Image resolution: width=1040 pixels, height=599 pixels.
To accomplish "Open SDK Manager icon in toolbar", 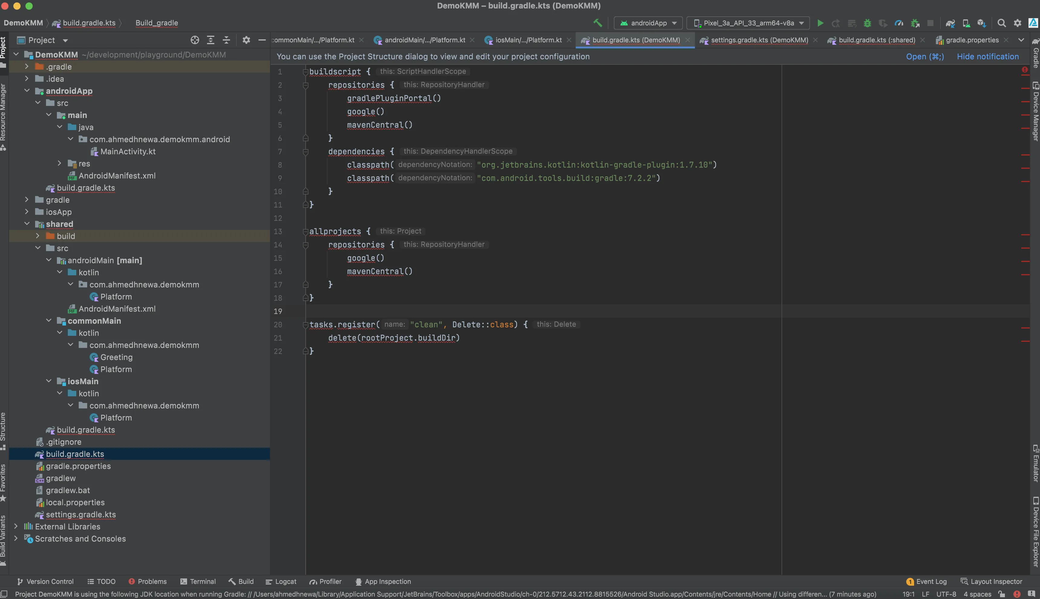I will (982, 23).
